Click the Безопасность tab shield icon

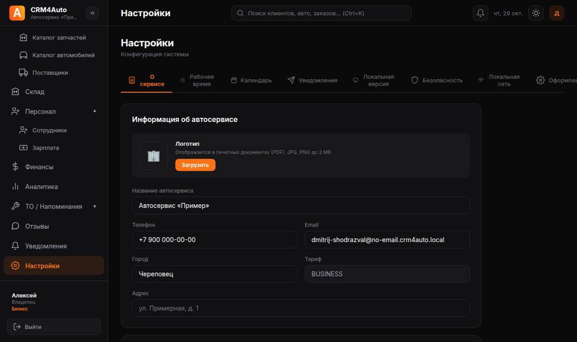coord(414,80)
